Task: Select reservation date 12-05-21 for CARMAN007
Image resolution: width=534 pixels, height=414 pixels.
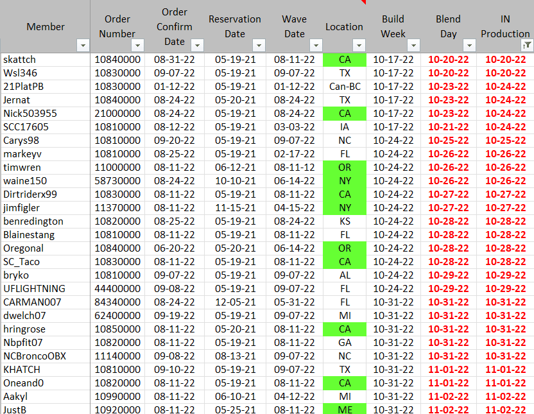Action: [x=235, y=302]
